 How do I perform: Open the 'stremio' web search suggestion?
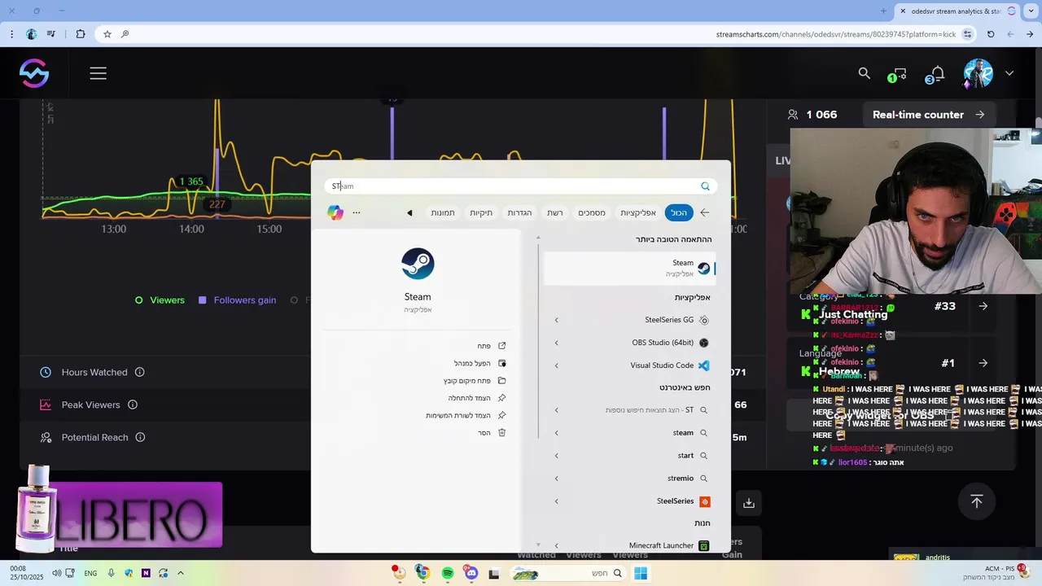pyautogui.click(x=629, y=479)
